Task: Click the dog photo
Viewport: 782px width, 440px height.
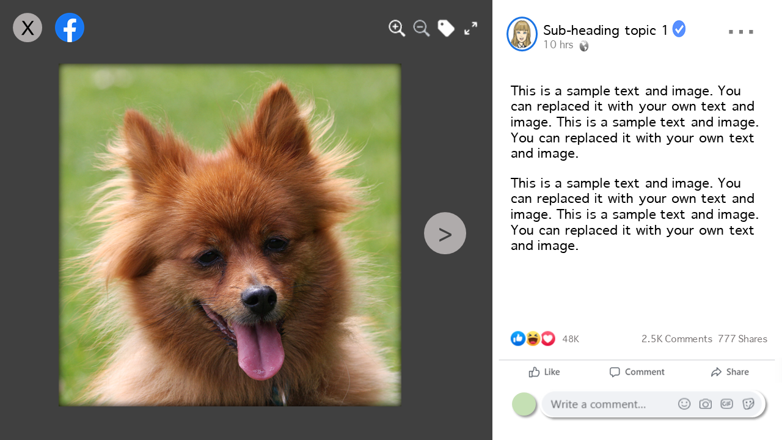Action: (x=230, y=235)
